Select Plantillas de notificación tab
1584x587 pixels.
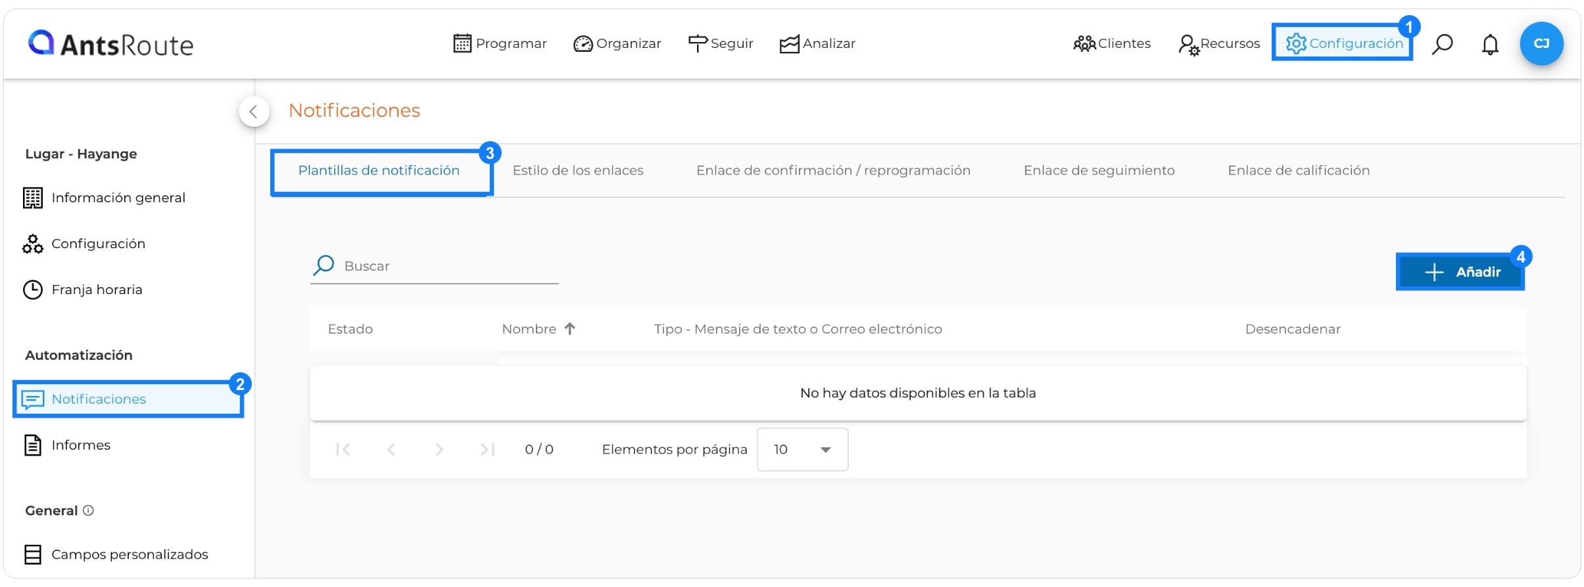[379, 171]
